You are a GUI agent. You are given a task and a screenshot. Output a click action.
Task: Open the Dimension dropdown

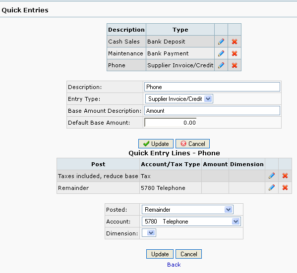click(x=149, y=233)
